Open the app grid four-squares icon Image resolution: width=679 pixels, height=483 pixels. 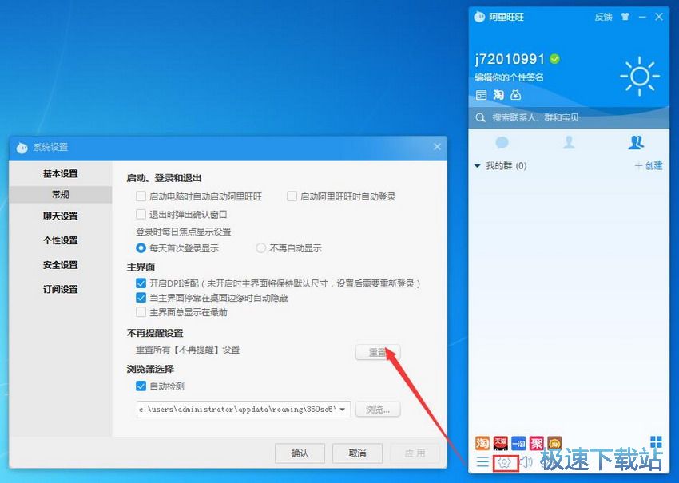click(656, 441)
